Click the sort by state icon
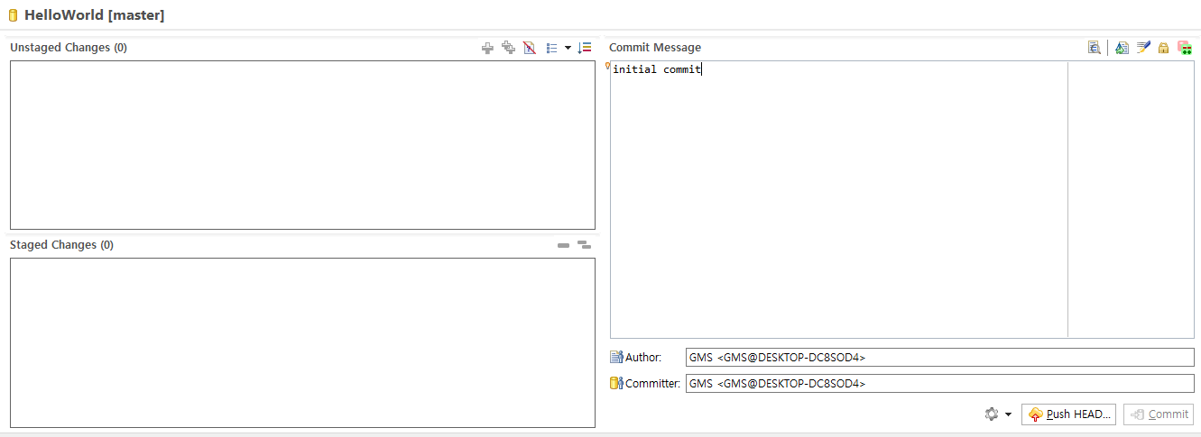This screenshot has width=1201, height=437. click(585, 48)
